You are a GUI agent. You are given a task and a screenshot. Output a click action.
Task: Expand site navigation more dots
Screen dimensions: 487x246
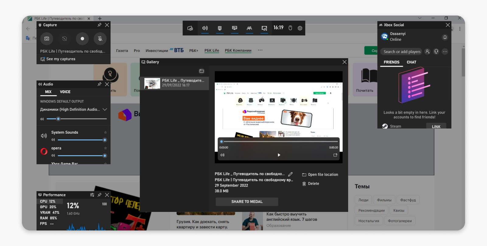(260, 50)
